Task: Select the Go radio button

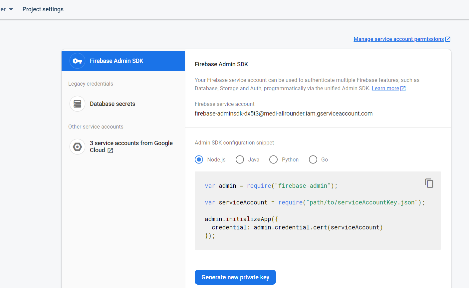Action: pyautogui.click(x=313, y=160)
